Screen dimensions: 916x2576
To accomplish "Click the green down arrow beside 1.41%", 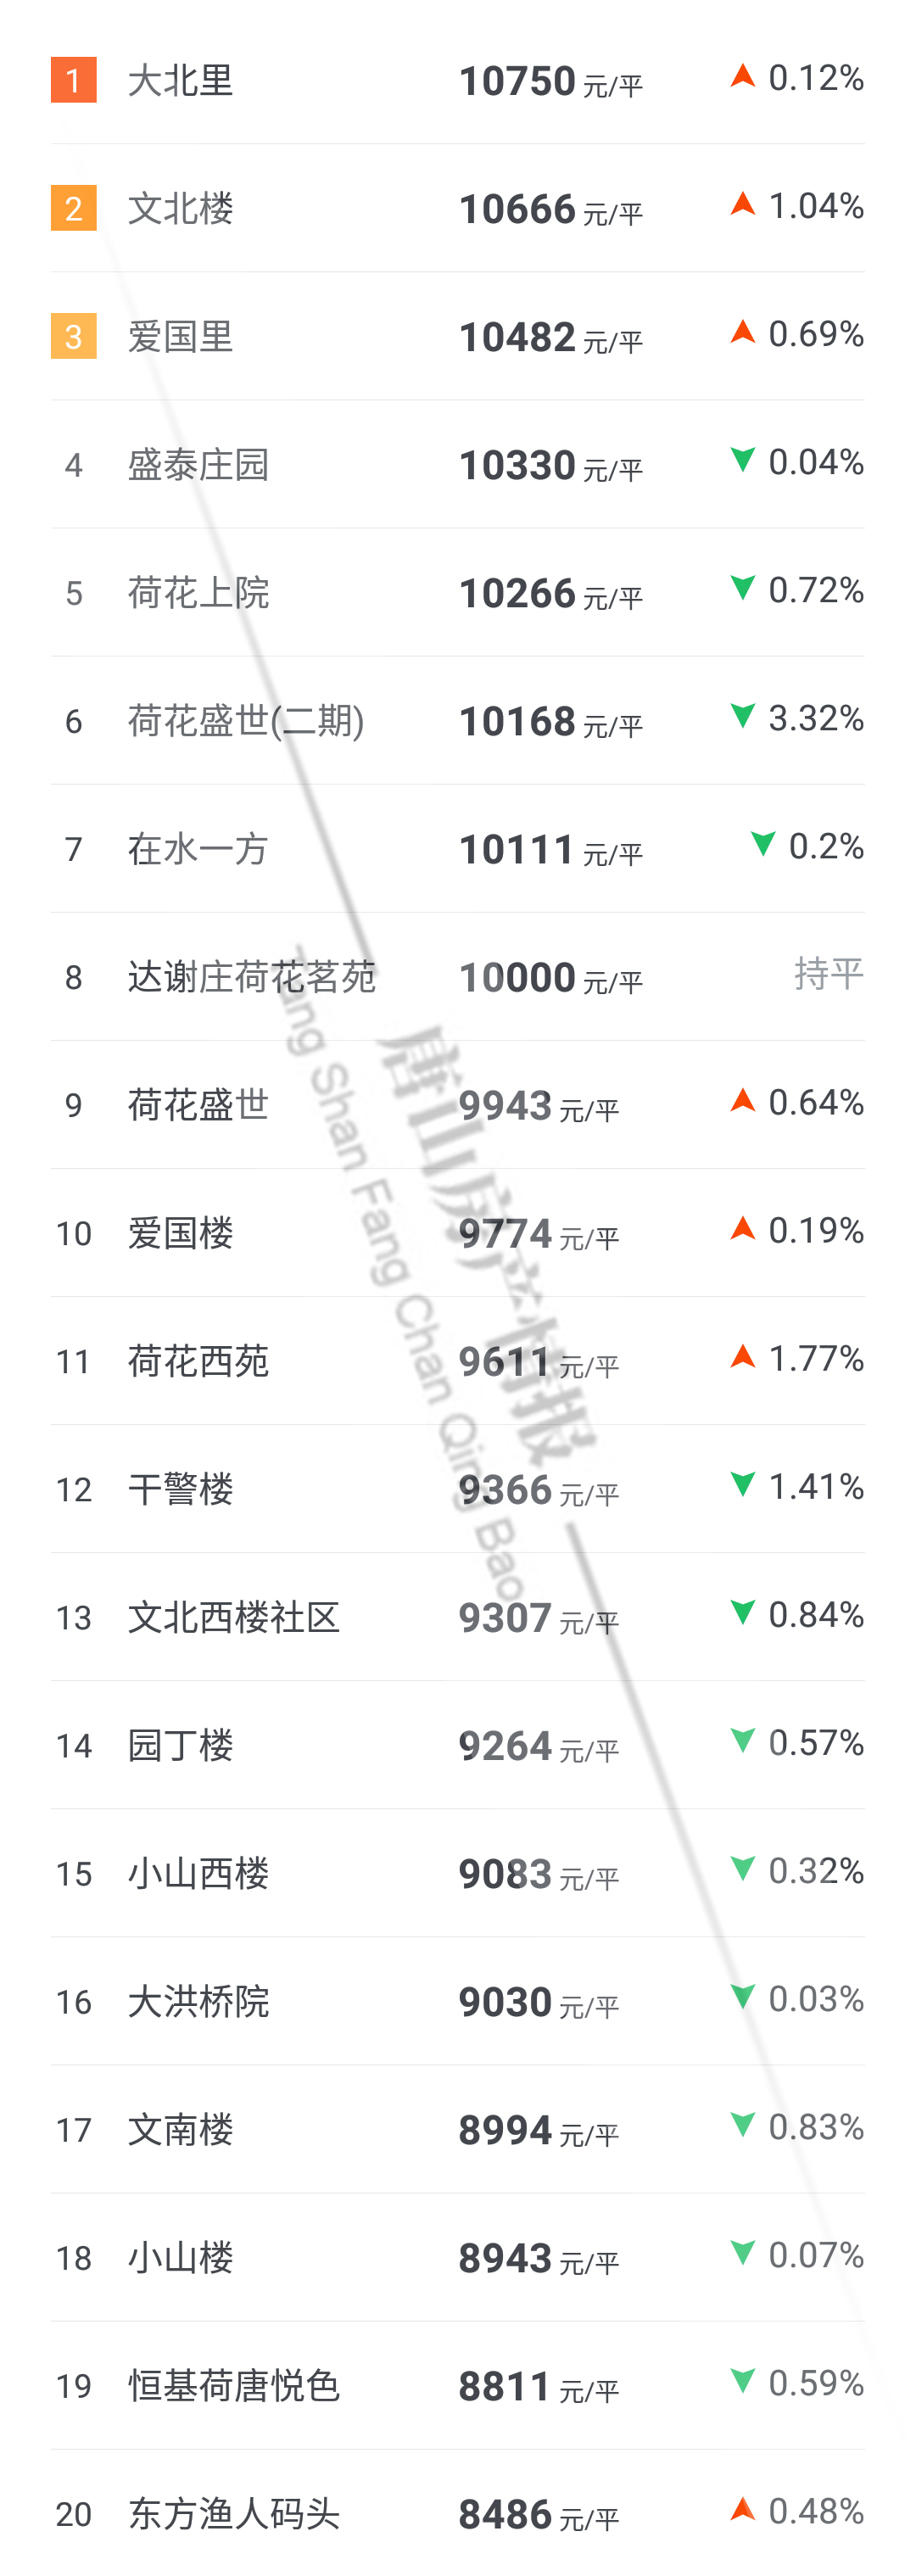I will point(742,1484).
